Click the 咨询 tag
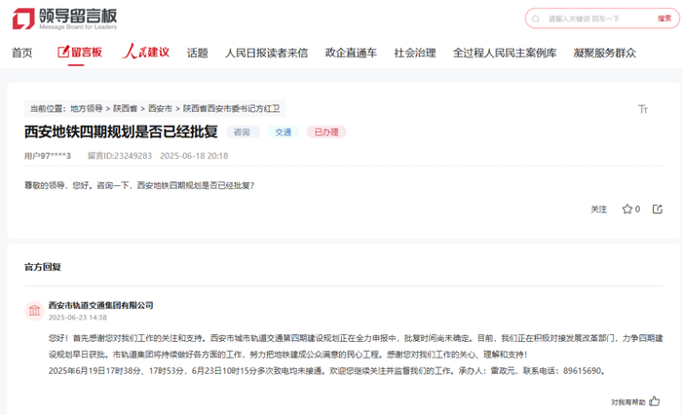Viewport: 682px width, 415px height. point(243,132)
